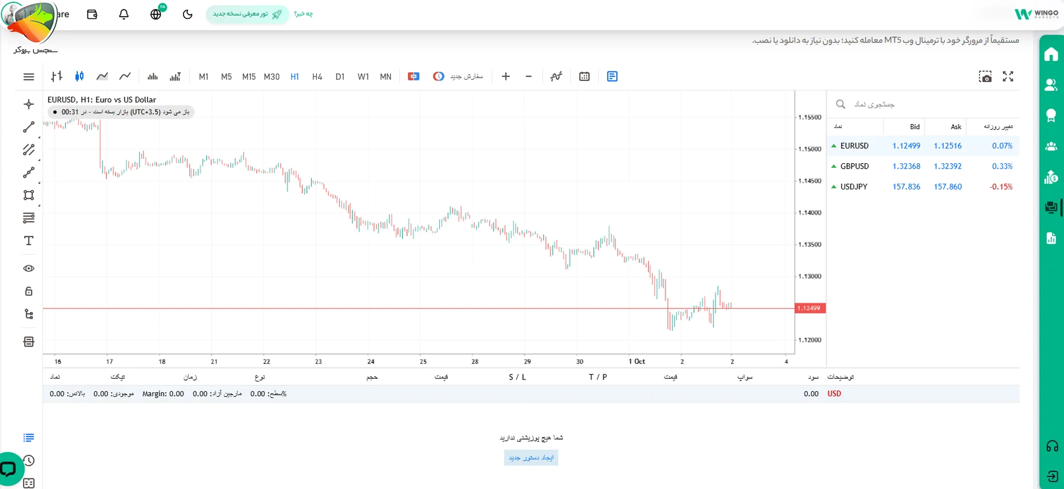Switch to H4 timeframe
This screenshot has width=1064, height=489.
(x=317, y=77)
